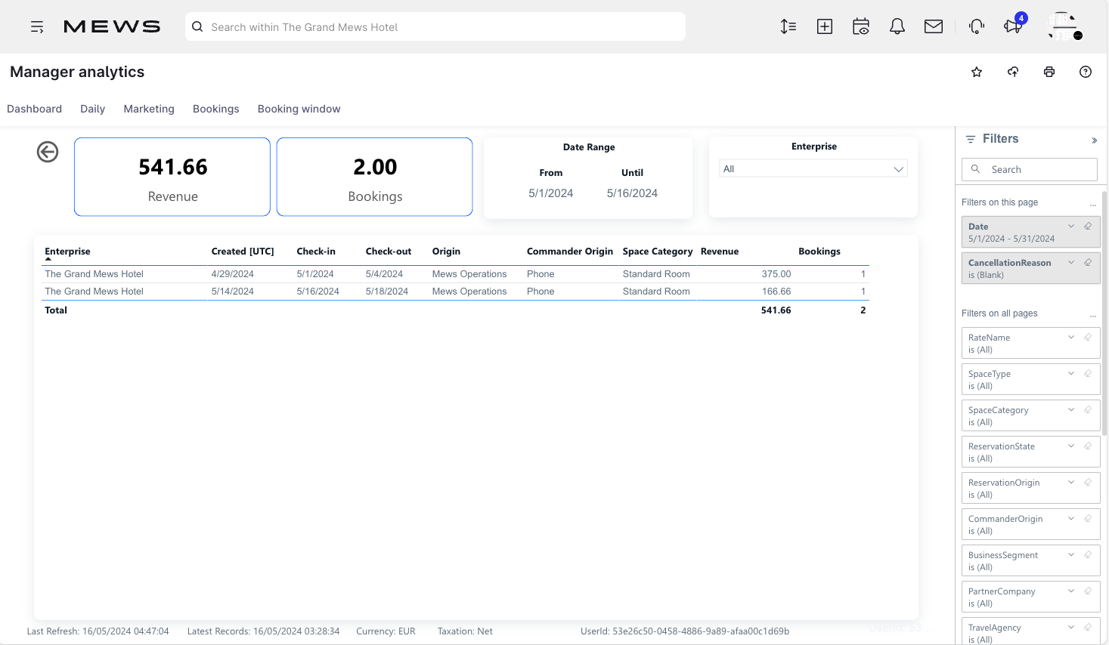Expand the PartnerCompany filter card
The width and height of the screenshot is (1109, 645).
1071,591
